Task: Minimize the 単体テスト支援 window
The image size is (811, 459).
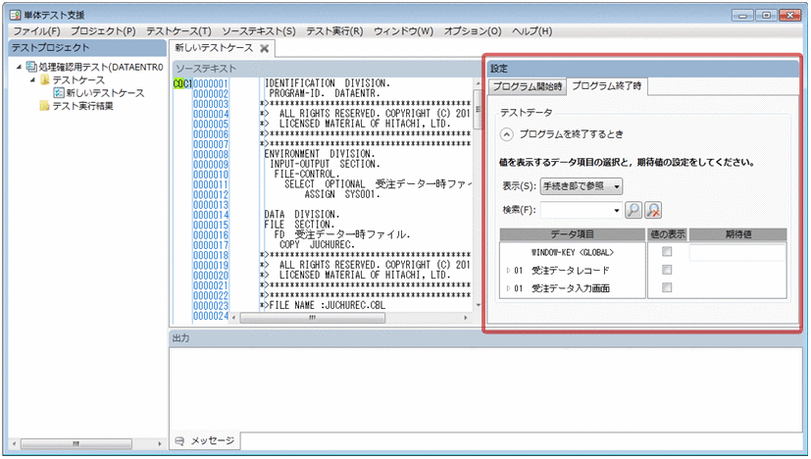Action: [742, 16]
